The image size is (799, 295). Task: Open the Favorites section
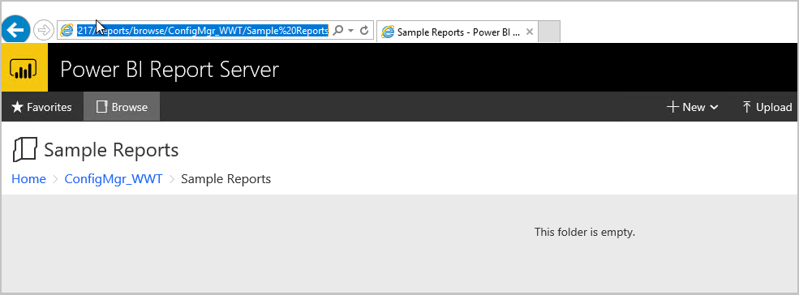click(42, 107)
